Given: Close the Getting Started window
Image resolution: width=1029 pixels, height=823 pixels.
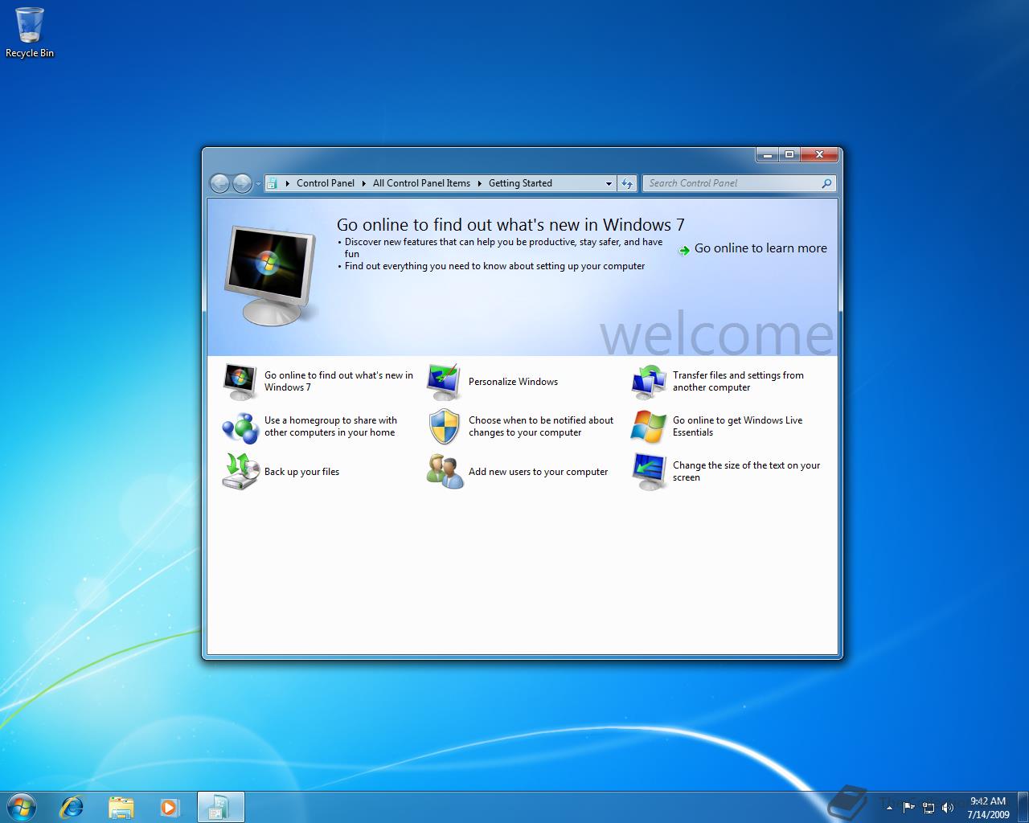Looking at the screenshot, I should (820, 154).
